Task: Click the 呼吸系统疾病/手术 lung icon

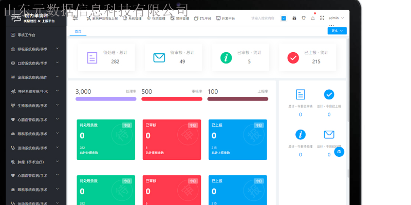Action: [x=13, y=49]
